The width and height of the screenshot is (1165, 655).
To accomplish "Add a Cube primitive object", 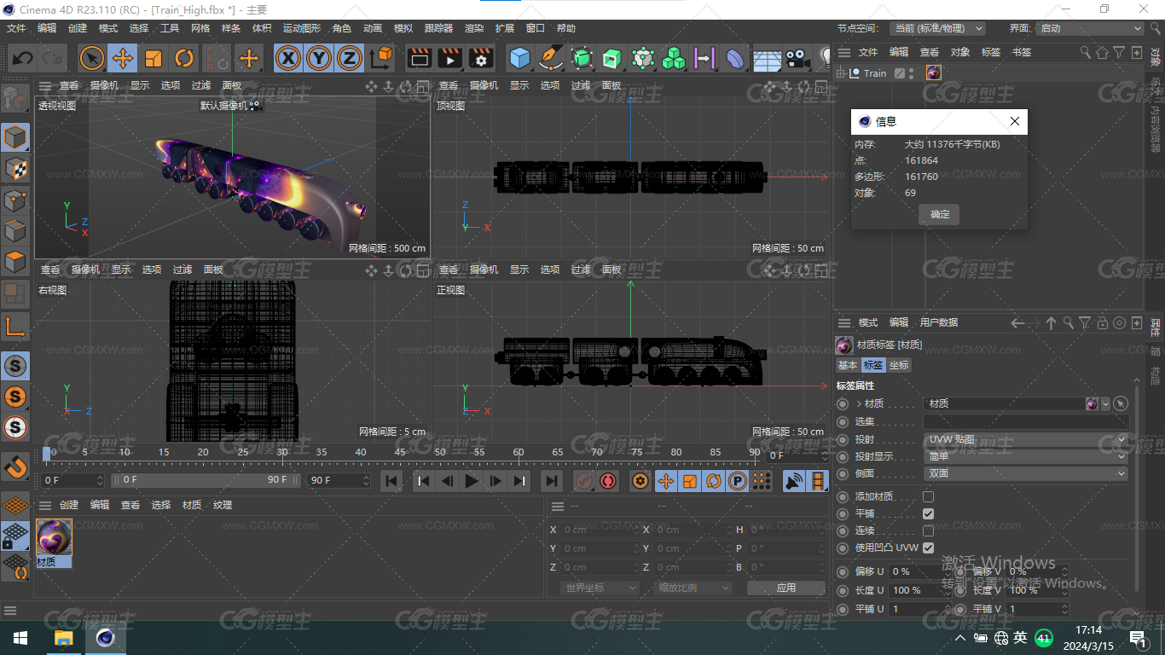I will (520, 58).
